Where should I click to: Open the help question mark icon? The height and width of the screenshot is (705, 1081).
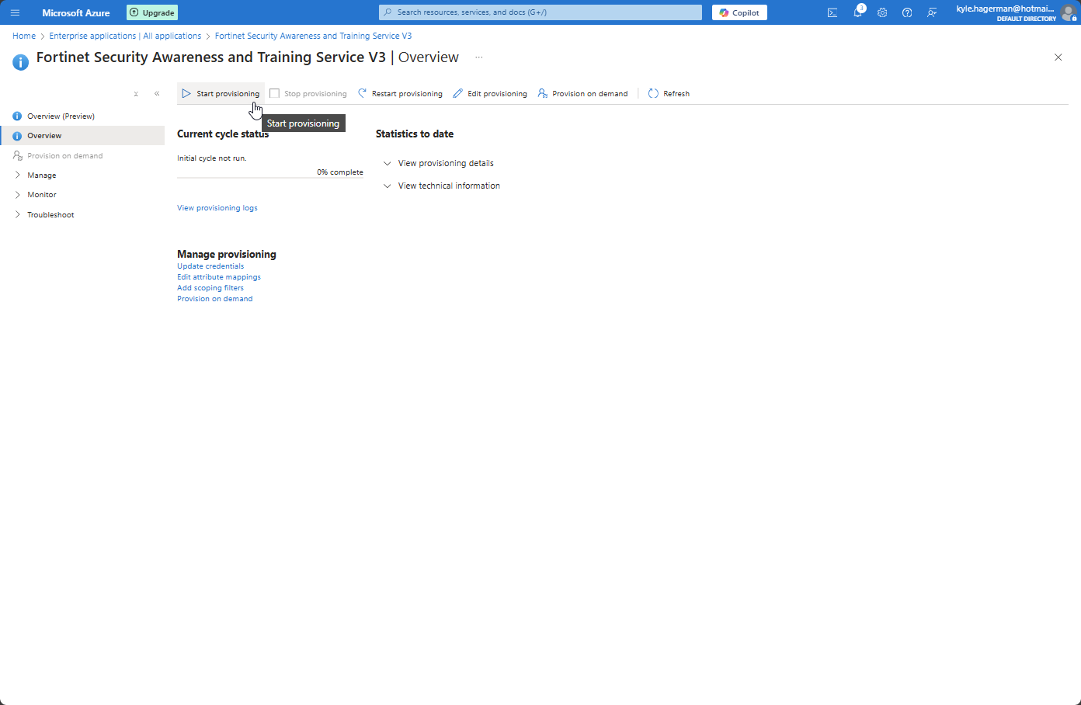(x=907, y=12)
